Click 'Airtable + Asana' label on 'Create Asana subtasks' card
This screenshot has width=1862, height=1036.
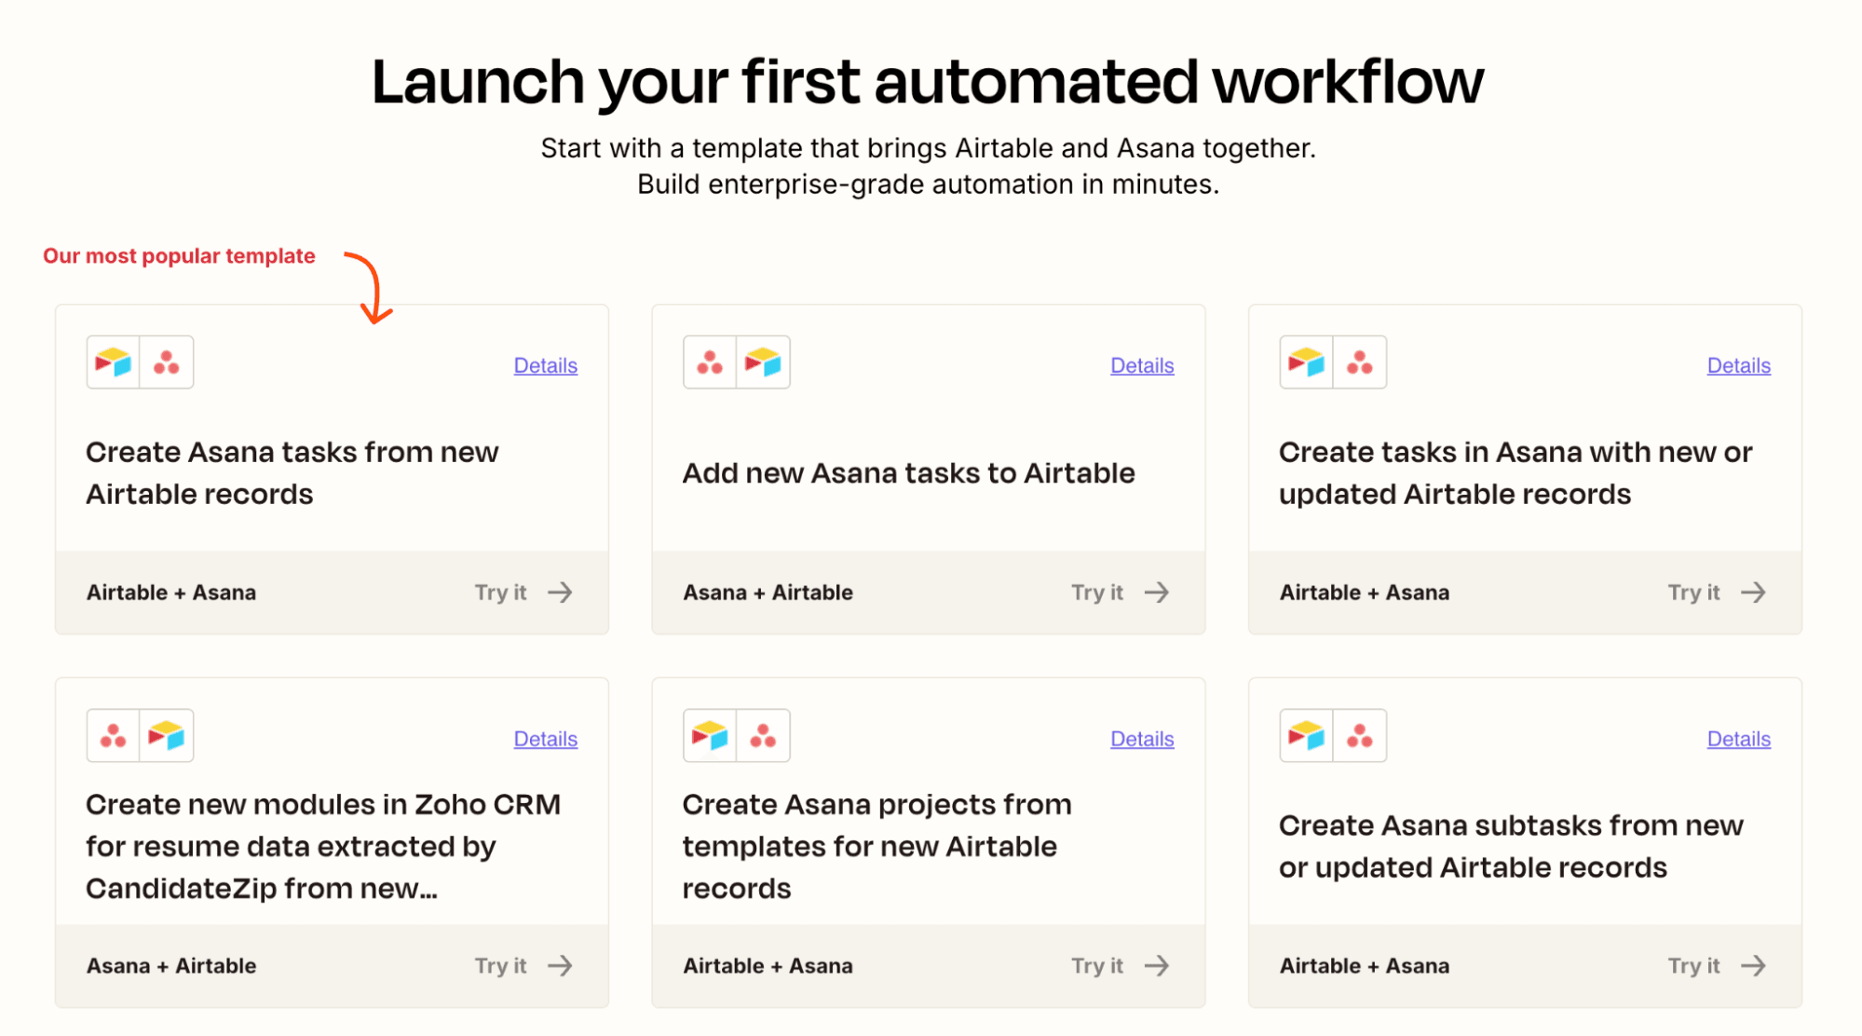(x=1365, y=966)
